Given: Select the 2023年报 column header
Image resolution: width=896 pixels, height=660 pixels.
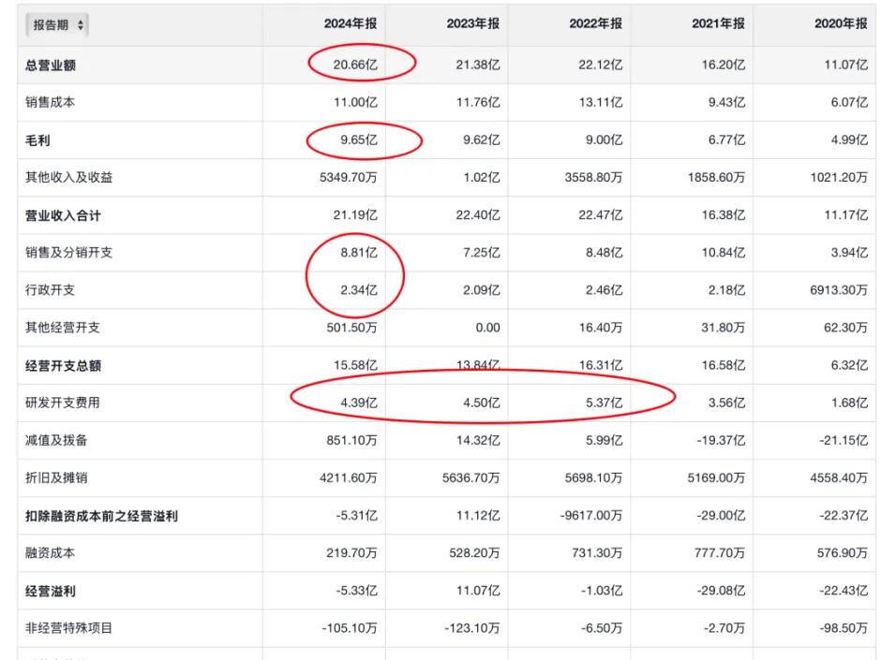Looking at the screenshot, I should [x=472, y=24].
